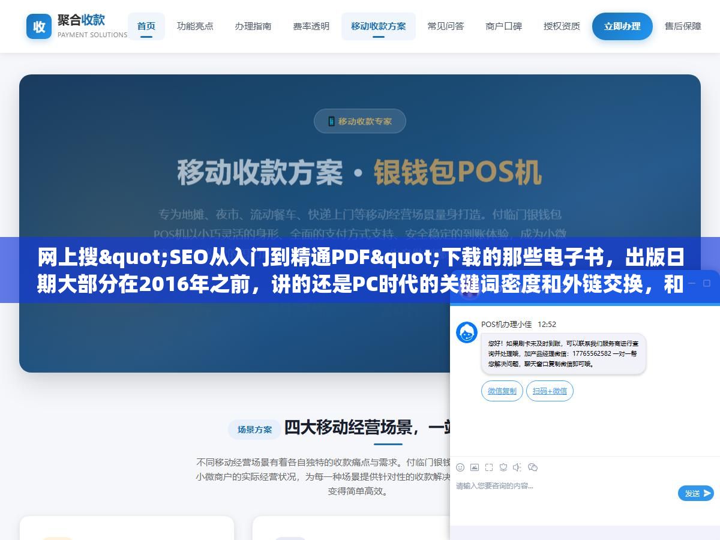Toggle the chat sound speaker icon
The width and height of the screenshot is (720, 540).
pyautogui.click(x=517, y=467)
